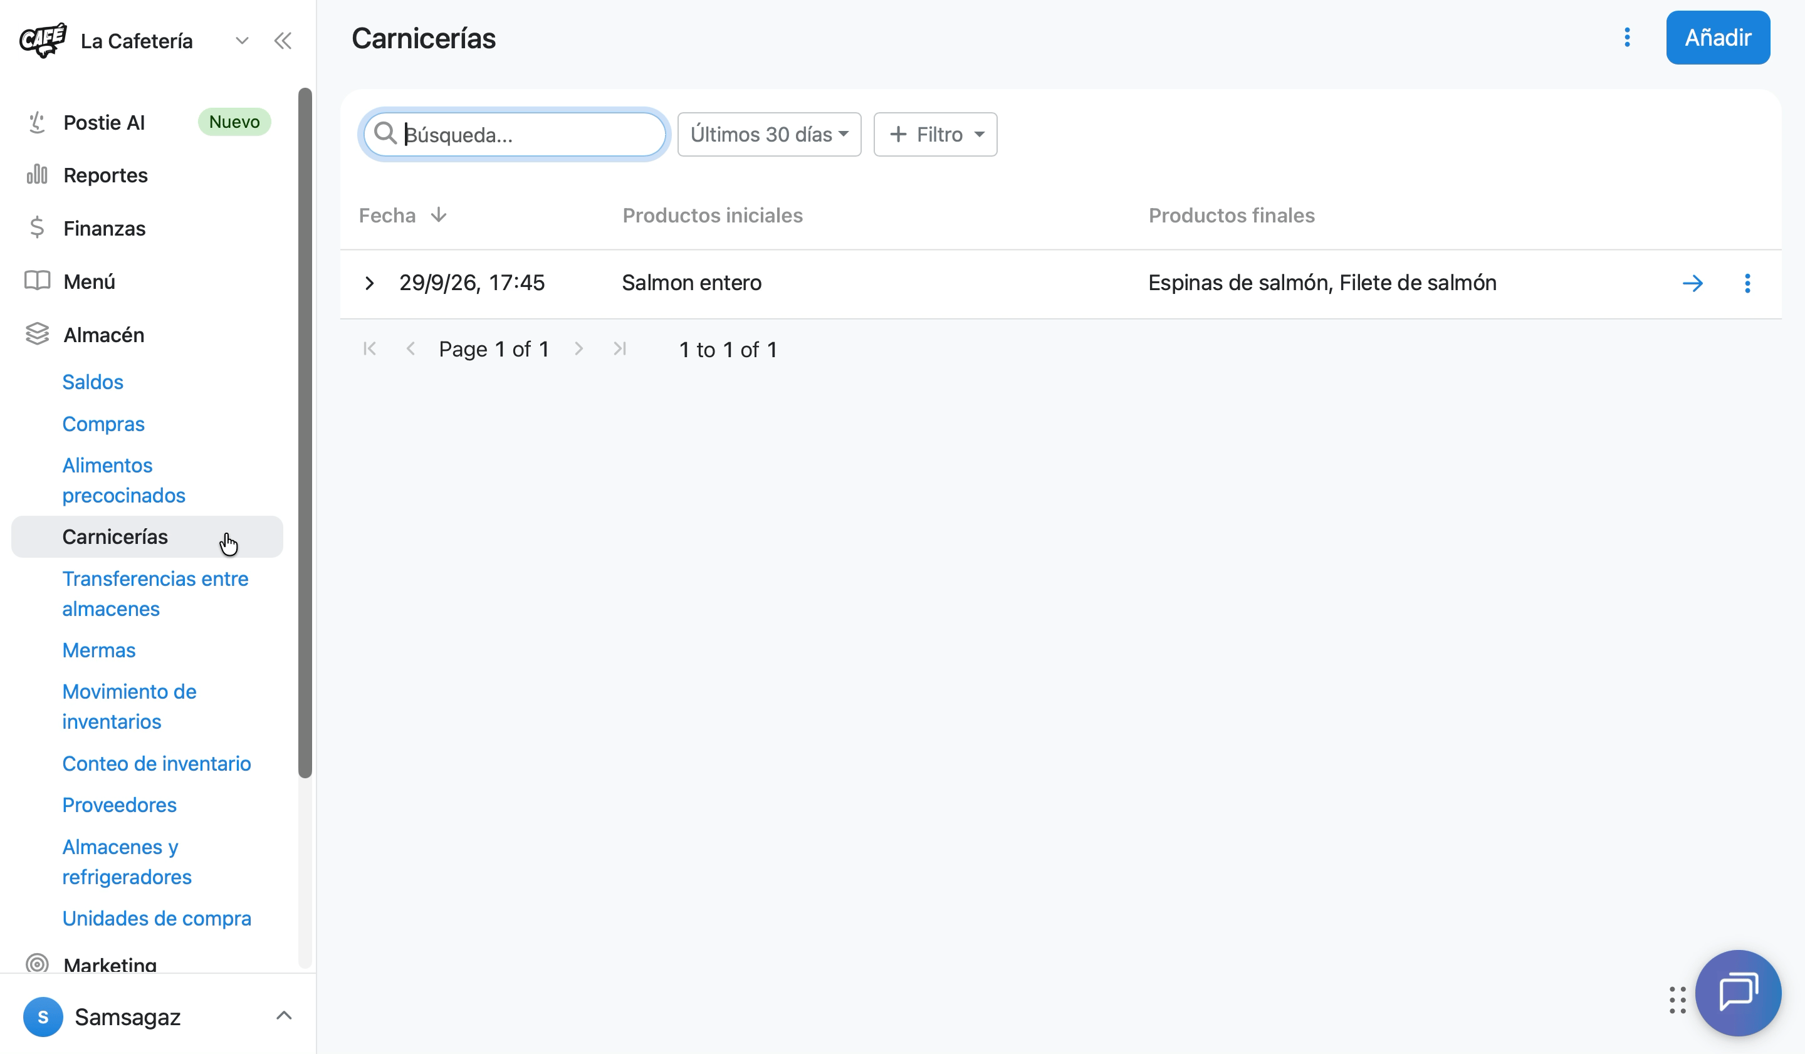Click the search magnifier icon
The image size is (1805, 1054).
tap(385, 133)
